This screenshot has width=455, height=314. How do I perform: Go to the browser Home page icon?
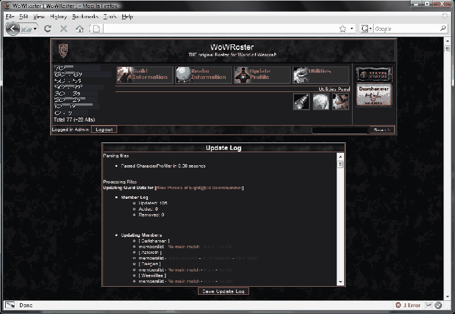click(x=80, y=28)
